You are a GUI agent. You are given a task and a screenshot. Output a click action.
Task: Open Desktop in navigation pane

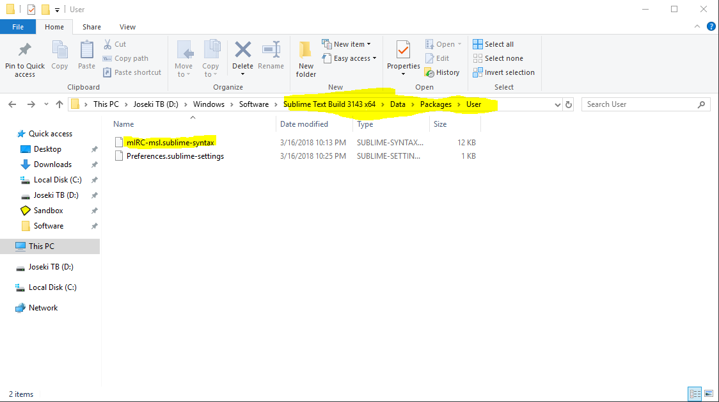(47, 149)
